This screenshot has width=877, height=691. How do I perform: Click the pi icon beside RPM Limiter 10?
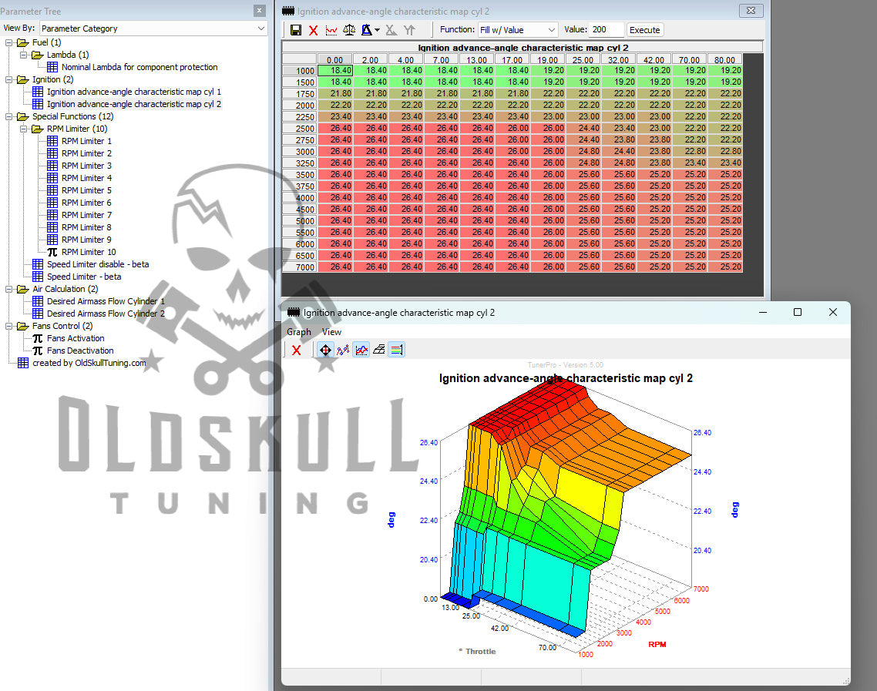click(x=52, y=252)
